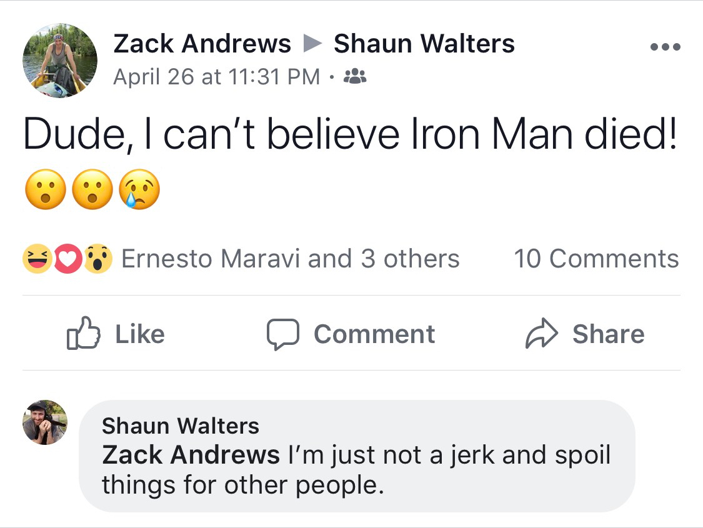Show who reacted: Ernesto Maravi and 3 others
Screen dimensions: 703x528
pos(290,259)
